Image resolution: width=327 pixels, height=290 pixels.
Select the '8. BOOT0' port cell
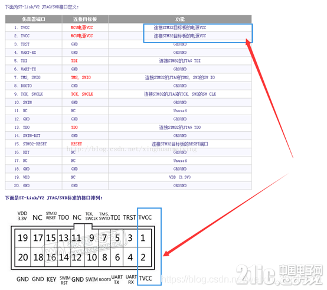point(34,86)
